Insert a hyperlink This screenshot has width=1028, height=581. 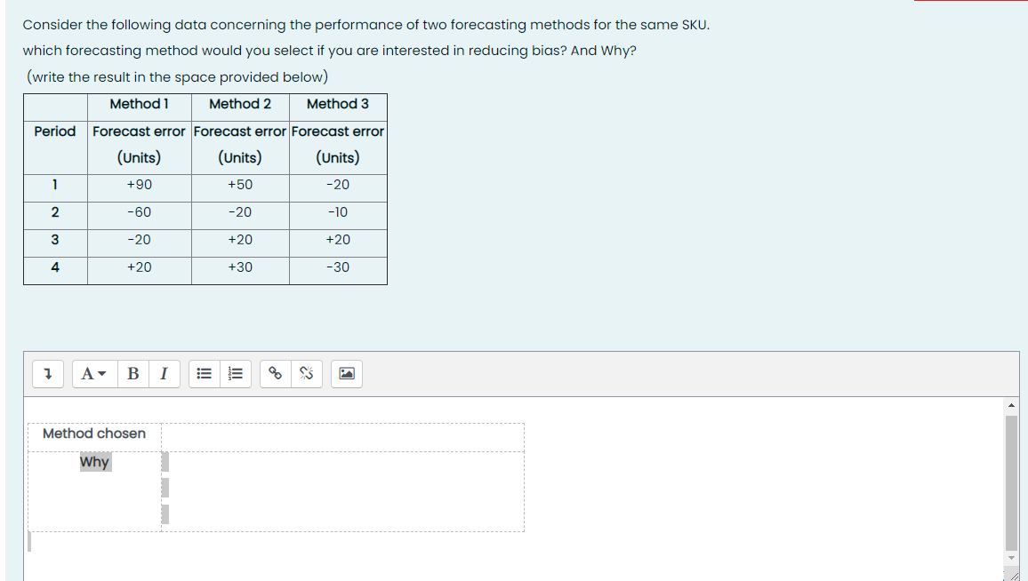pos(276,374)
